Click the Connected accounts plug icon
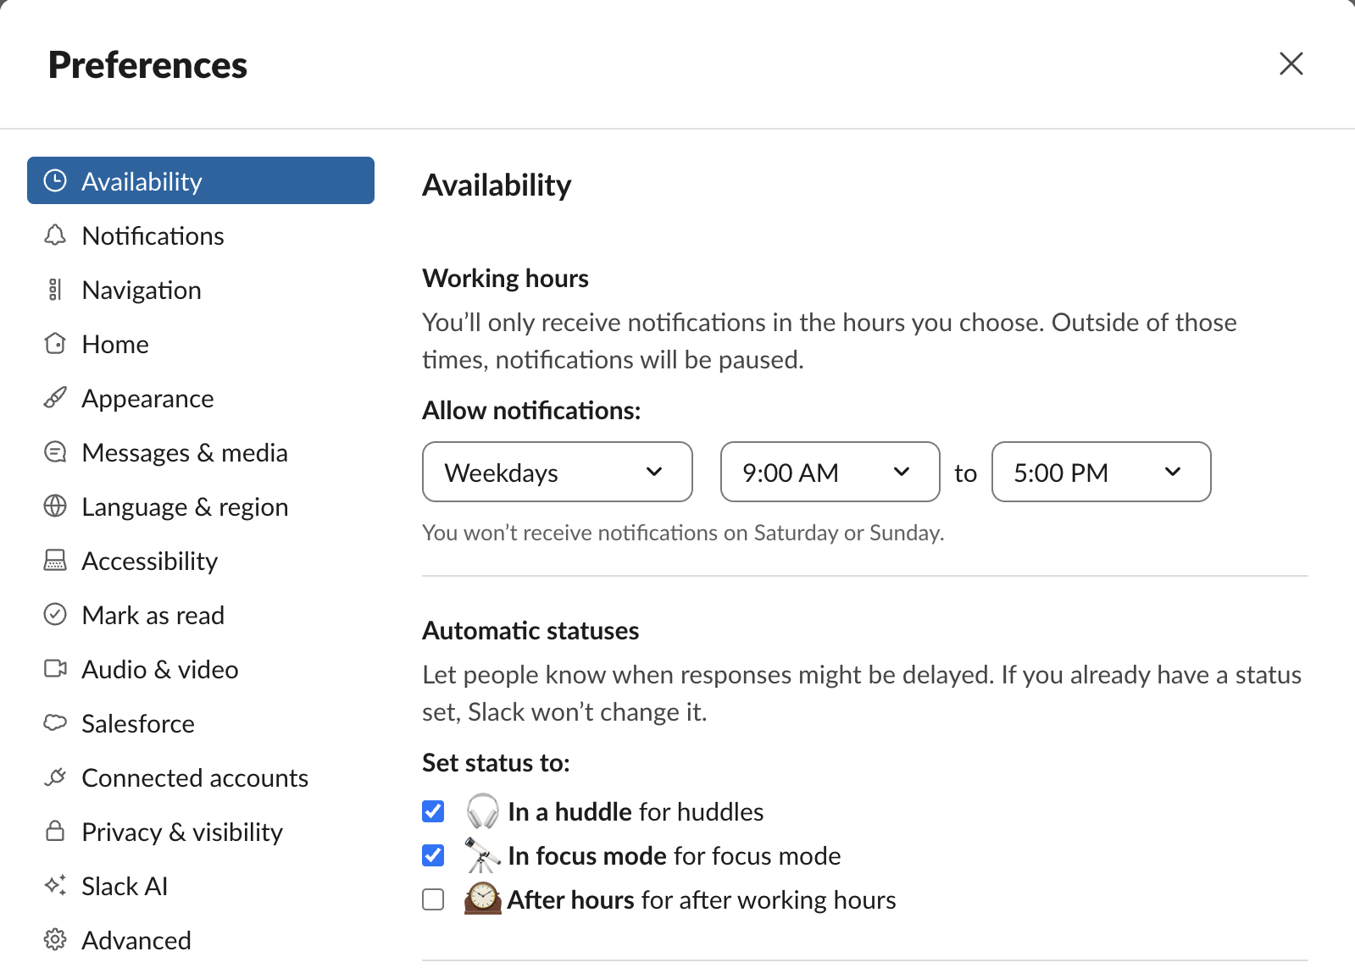 [x=55, y=777]
